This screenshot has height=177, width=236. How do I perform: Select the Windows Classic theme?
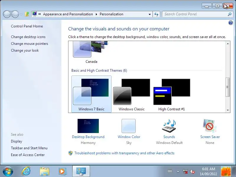point(132,94)
